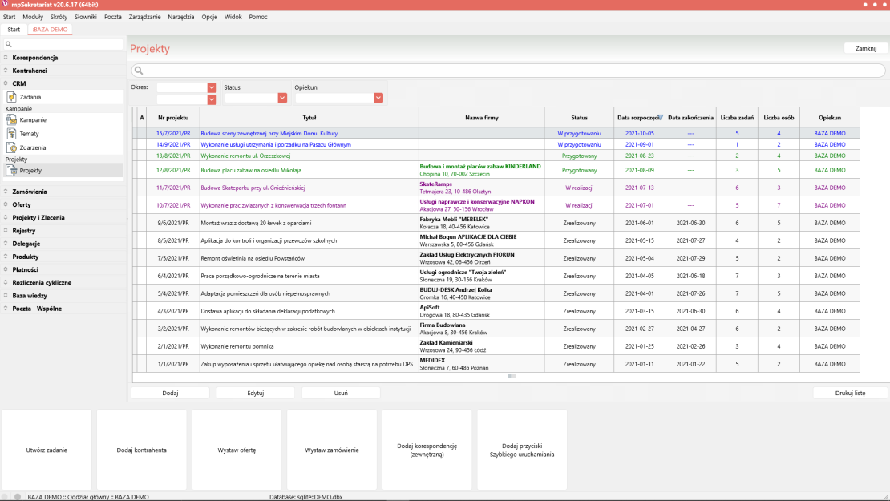890x501 pixels.
Task: Switch to the Start tab below the menu bar
Action: click(x=14, y=30)
